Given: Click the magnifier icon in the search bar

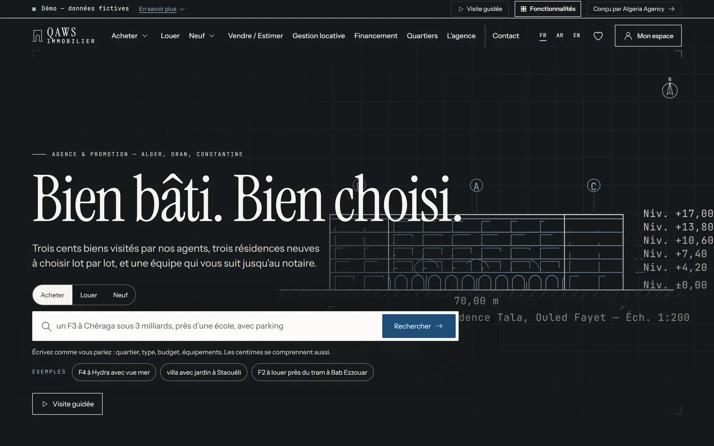Looking at the screenshot, I should click(46, 326).
